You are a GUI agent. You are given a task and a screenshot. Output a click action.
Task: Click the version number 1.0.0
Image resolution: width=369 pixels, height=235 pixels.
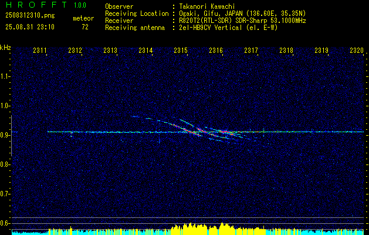click(80, 5)
